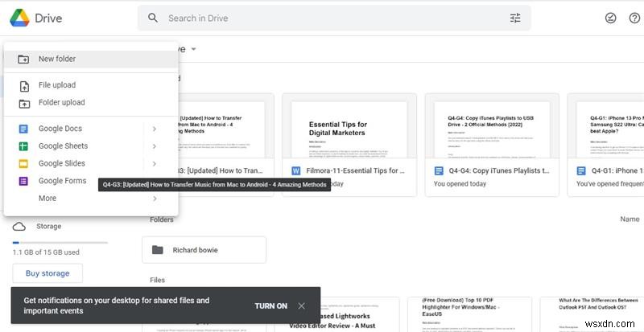The height and width of the screenshot is (332, 644).
Task: Click the New folder icon
Action: 24,59
